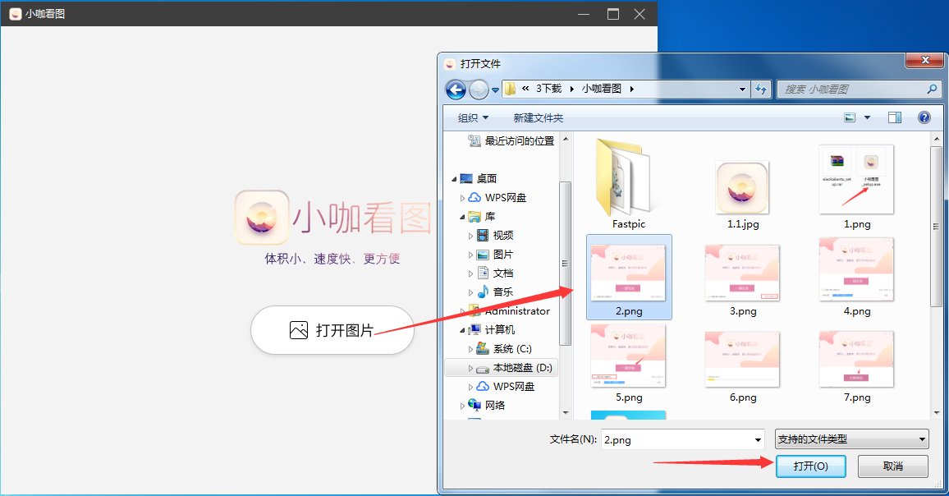The height and width of the screenshot is (496, 949).
Task: Click 新建文件夹 in the toolbar
Action: pos(538,117)
